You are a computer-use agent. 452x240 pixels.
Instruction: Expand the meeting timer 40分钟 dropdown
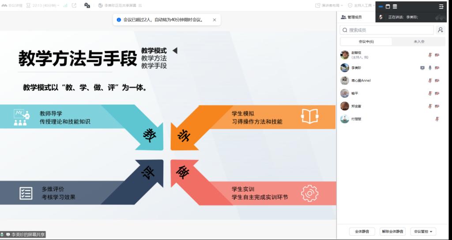point(43,5)
